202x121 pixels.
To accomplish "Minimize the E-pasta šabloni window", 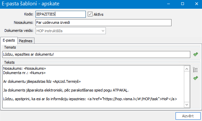I will point(169,4).
